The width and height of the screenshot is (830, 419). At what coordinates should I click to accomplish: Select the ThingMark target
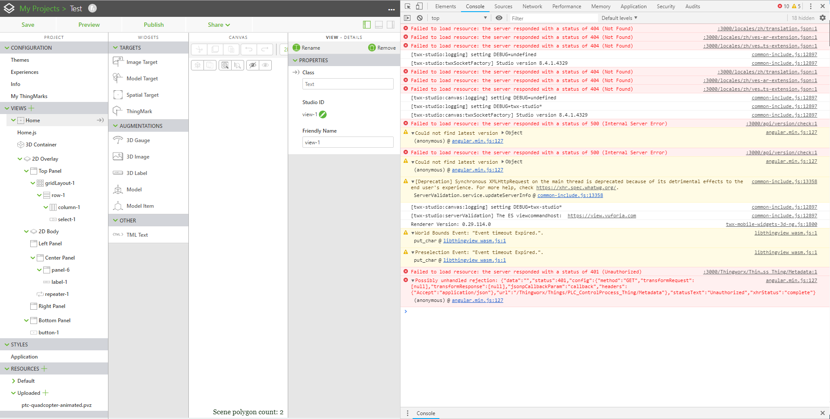(139, 111)
